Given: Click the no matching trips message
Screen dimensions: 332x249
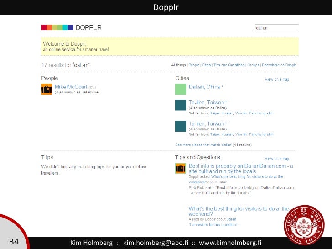Looking at the screenshot, I should pos(93,170).
